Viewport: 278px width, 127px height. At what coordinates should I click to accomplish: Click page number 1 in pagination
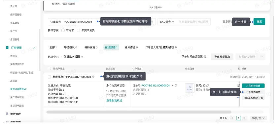pos(239,118)
